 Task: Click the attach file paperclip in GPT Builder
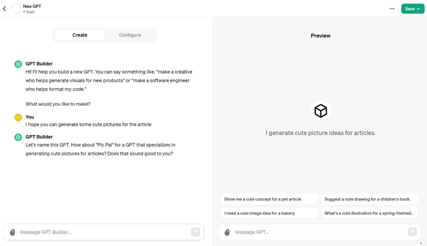click(12, 232)
